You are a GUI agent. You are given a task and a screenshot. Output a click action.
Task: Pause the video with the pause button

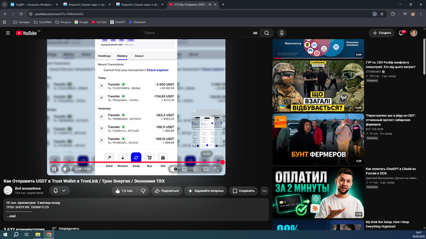pyautogui.click(x=54, y=169)
